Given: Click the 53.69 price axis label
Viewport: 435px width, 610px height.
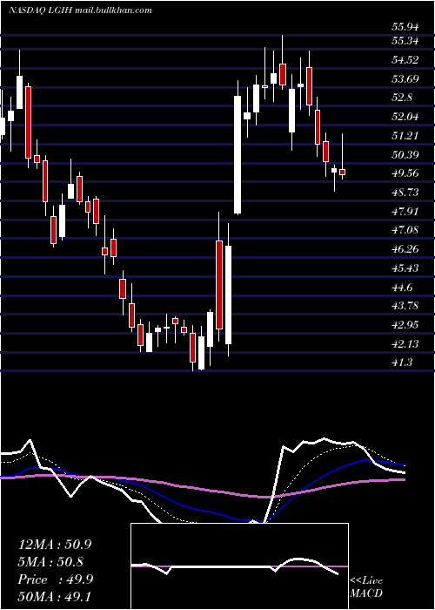Looking at the screenshot, I should click(x=405, y=79).
